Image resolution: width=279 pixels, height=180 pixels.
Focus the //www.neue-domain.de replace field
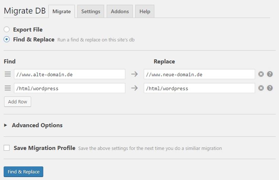coord(199,74)
